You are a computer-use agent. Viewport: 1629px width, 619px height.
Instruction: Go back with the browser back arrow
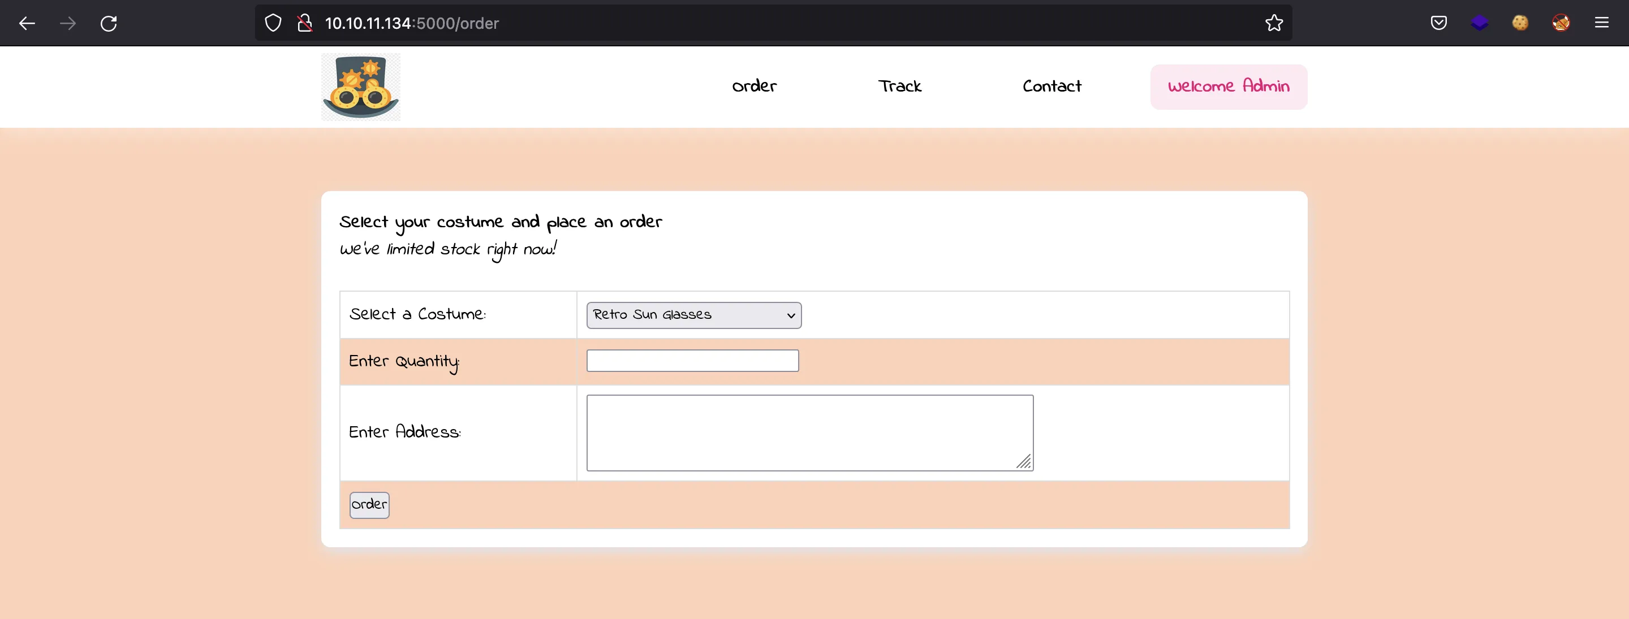[27, 23]
